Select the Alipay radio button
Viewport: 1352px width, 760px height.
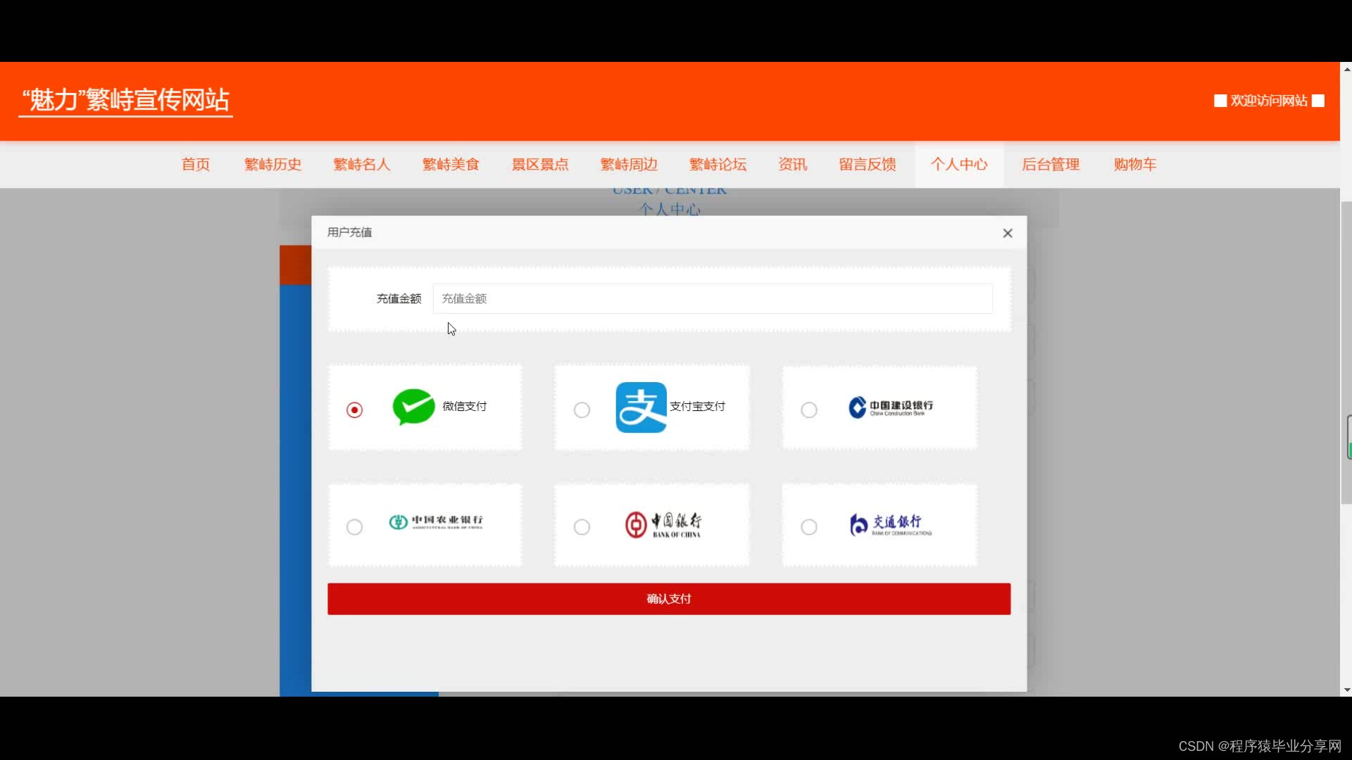pyautogui.click(x=582, y=410)
